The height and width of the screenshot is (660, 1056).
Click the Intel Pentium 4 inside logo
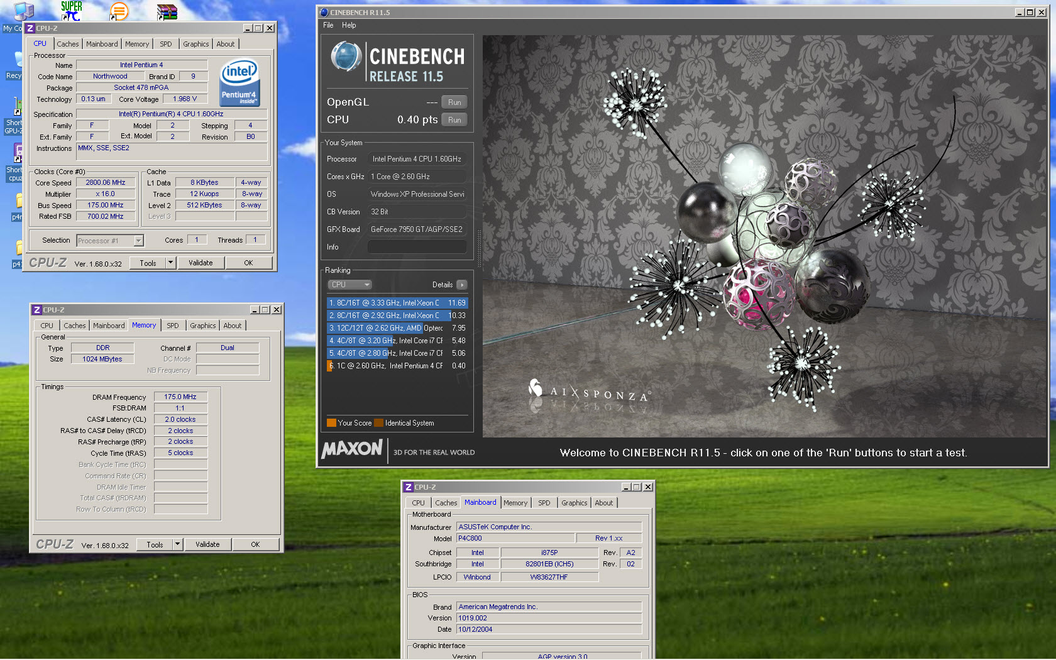coord(239,83)
